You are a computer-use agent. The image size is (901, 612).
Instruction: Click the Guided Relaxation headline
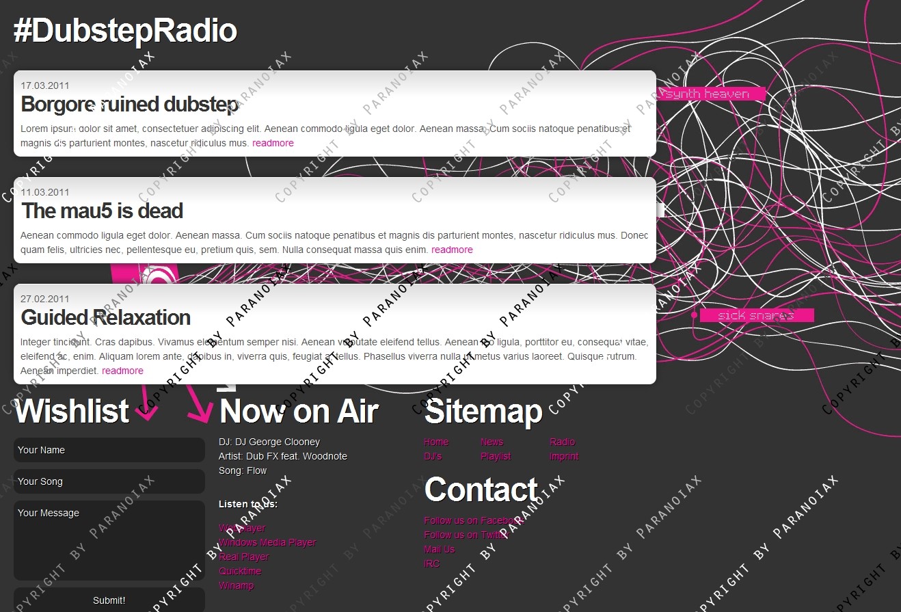pos(105,317)
